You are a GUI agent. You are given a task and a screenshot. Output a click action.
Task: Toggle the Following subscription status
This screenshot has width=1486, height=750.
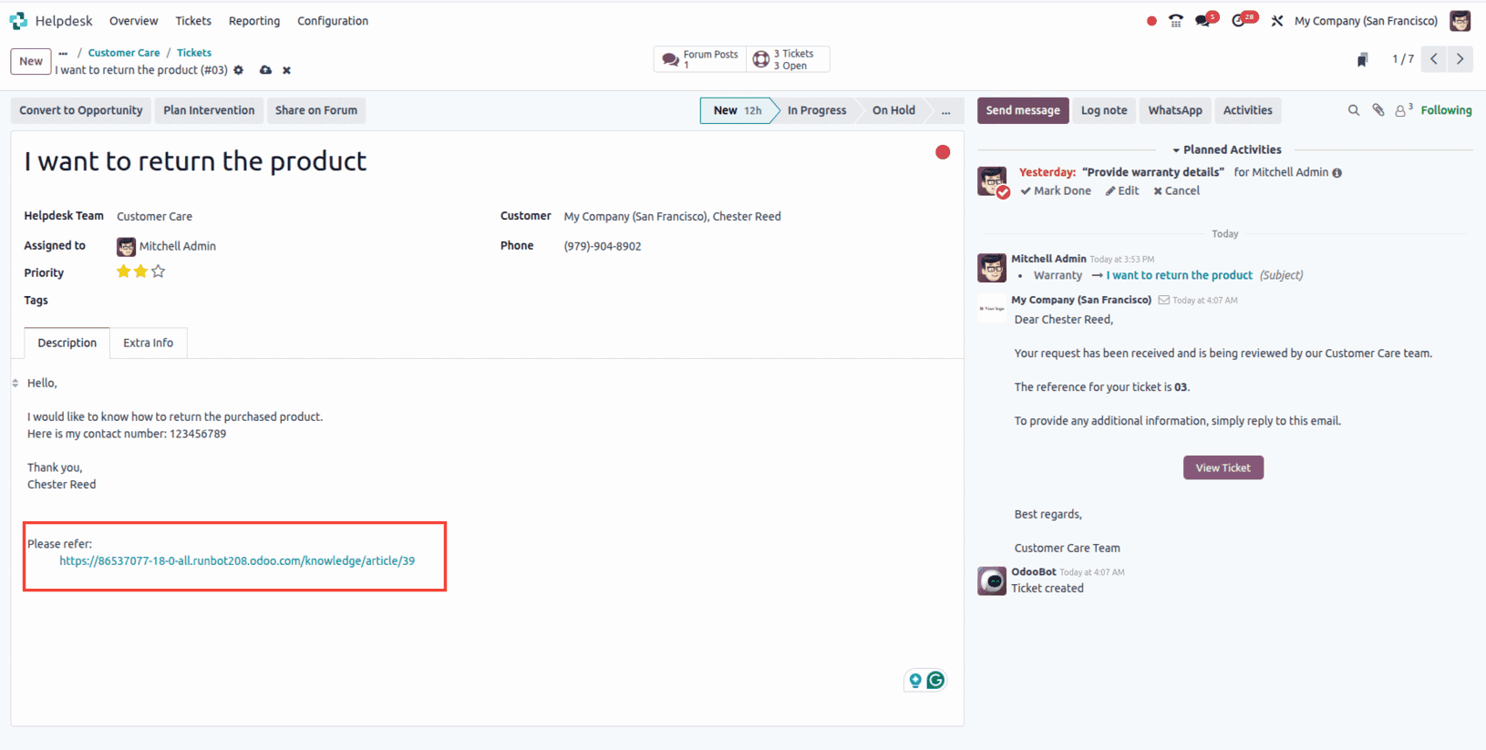point(1446,110)
